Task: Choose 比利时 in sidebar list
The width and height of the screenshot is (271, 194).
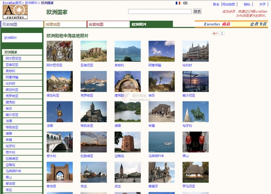Action: 23,83
